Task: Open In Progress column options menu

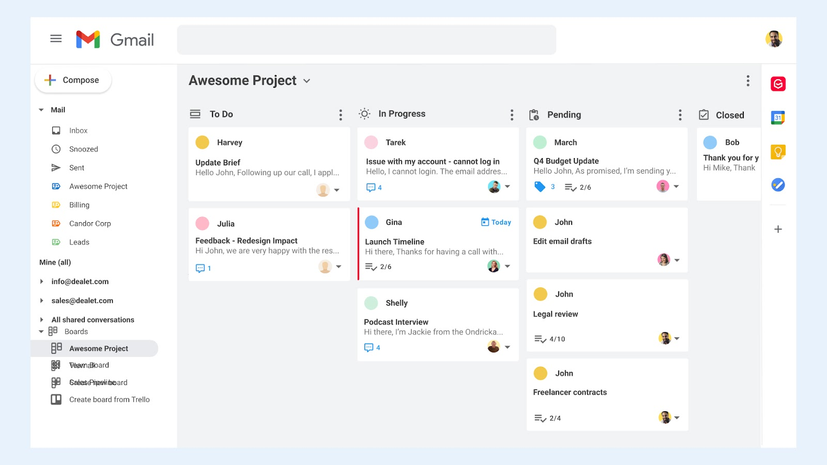Action: 512,115
